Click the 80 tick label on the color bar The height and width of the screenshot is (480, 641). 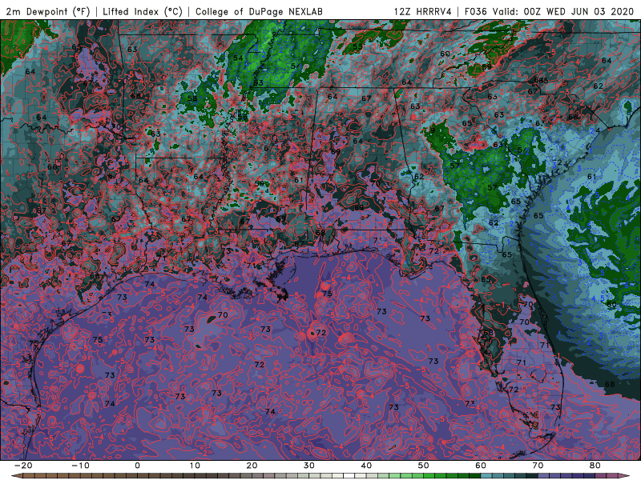[x=595, y=466]
